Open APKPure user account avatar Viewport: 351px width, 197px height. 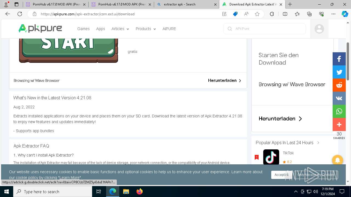(x=319, y=29)
